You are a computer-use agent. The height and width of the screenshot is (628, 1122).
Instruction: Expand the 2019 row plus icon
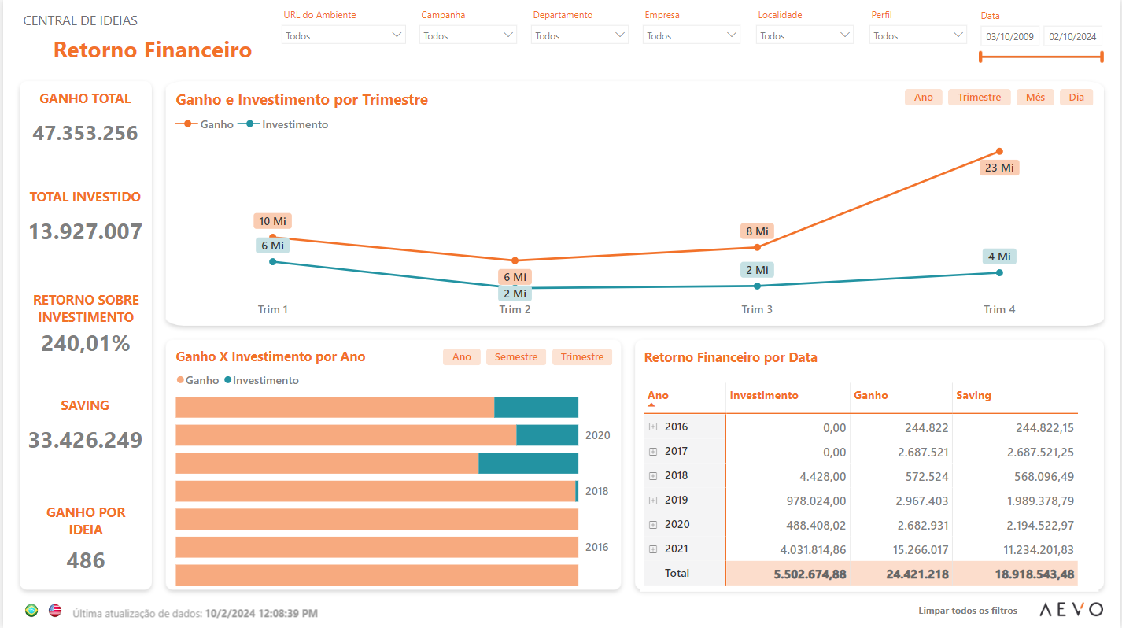tap(652, 500)
